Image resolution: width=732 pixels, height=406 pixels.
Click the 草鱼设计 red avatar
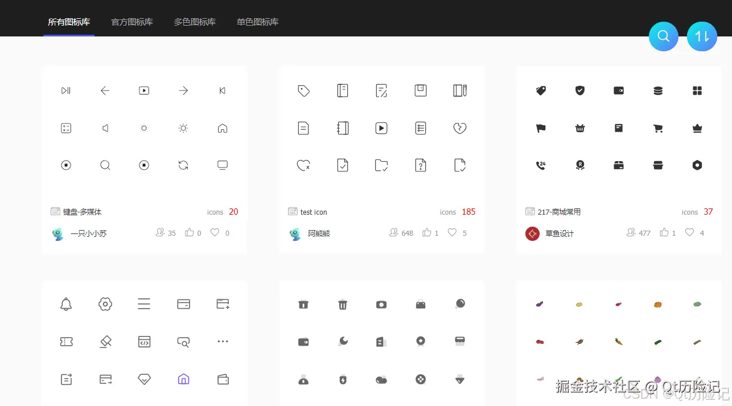[x=532, y=233]
